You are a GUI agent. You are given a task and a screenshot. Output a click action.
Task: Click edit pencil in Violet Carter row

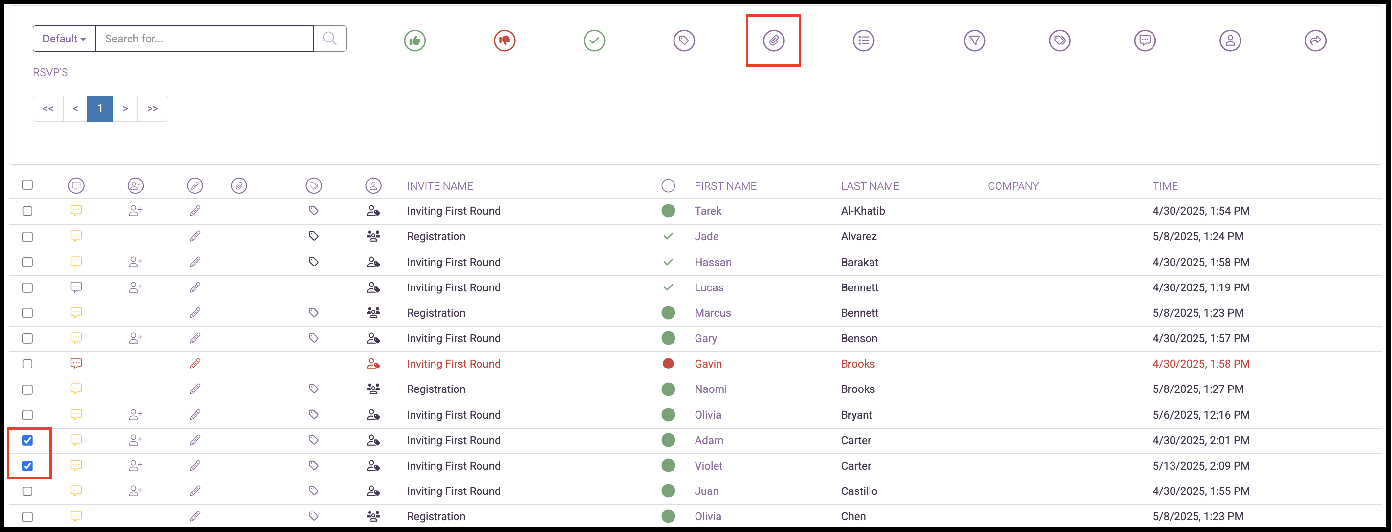(x=195, y=466)
